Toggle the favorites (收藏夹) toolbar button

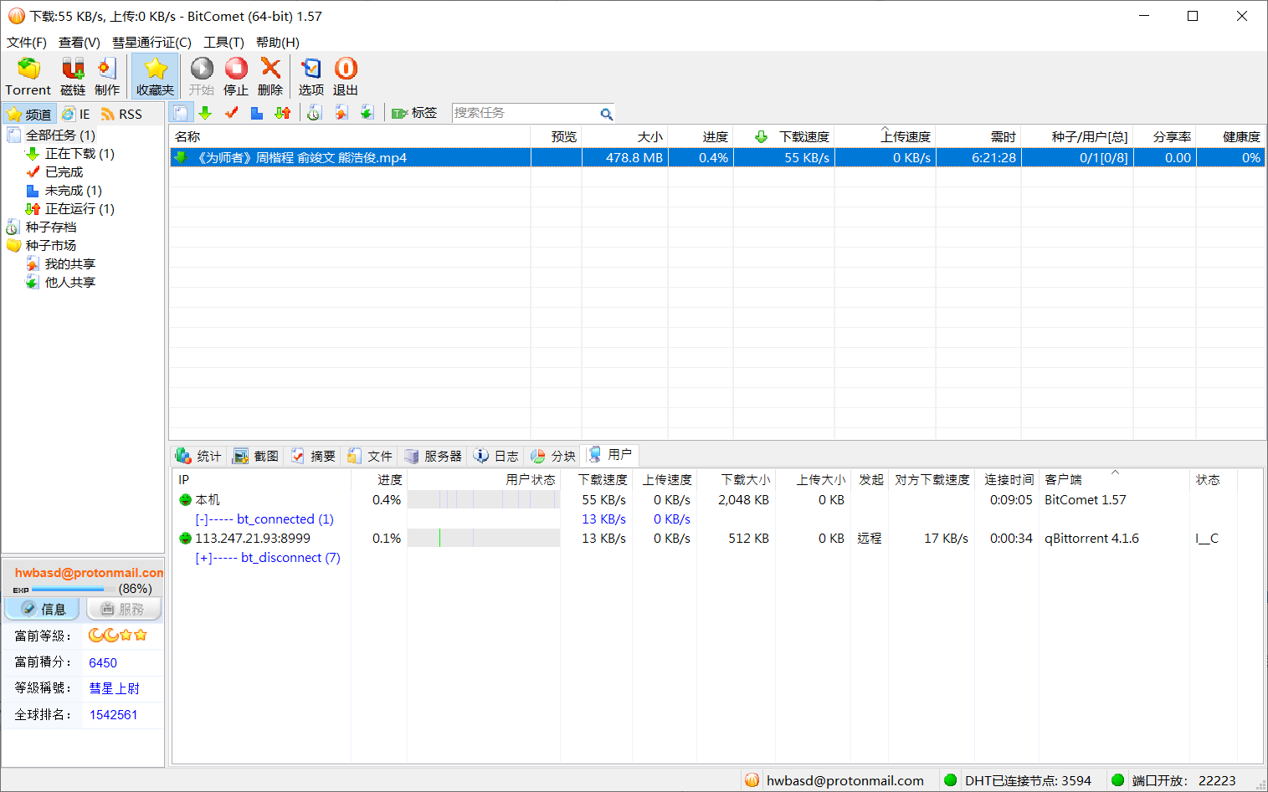tap(155, 76)
